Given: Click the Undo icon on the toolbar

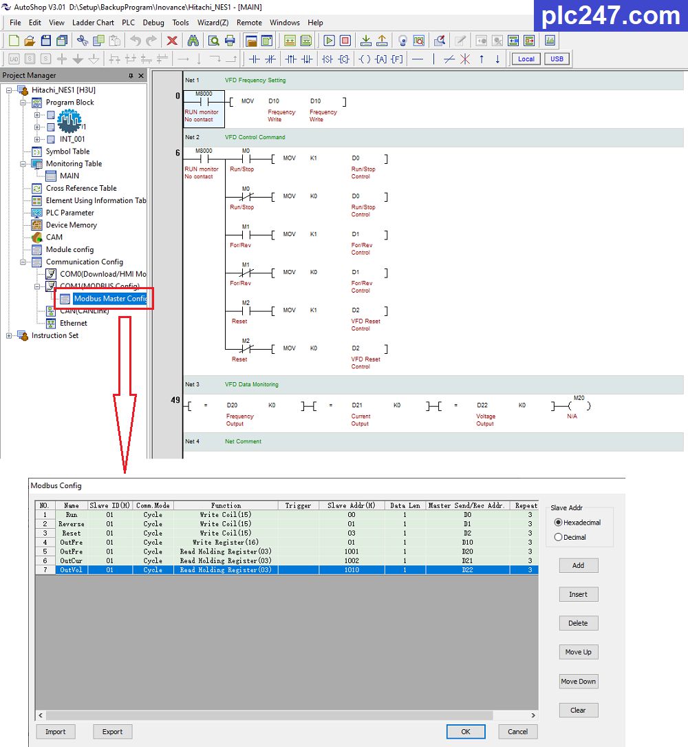Looking at the screenshot, I should [135, 41].
